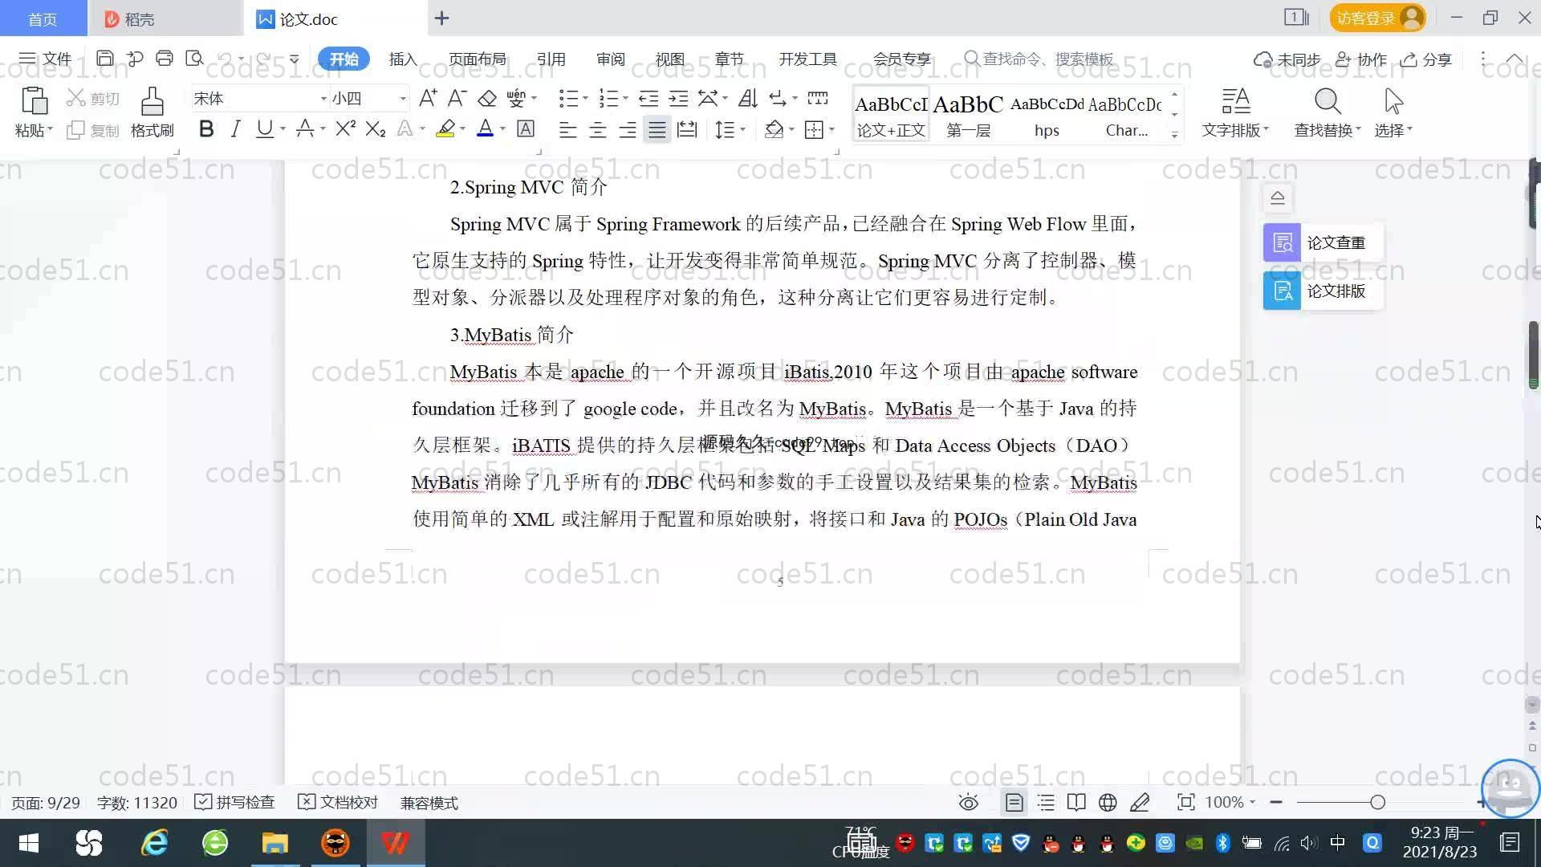Click the Save icon in quick access toolbar
Screen dimensions: 1541x867
click(105, 59)
